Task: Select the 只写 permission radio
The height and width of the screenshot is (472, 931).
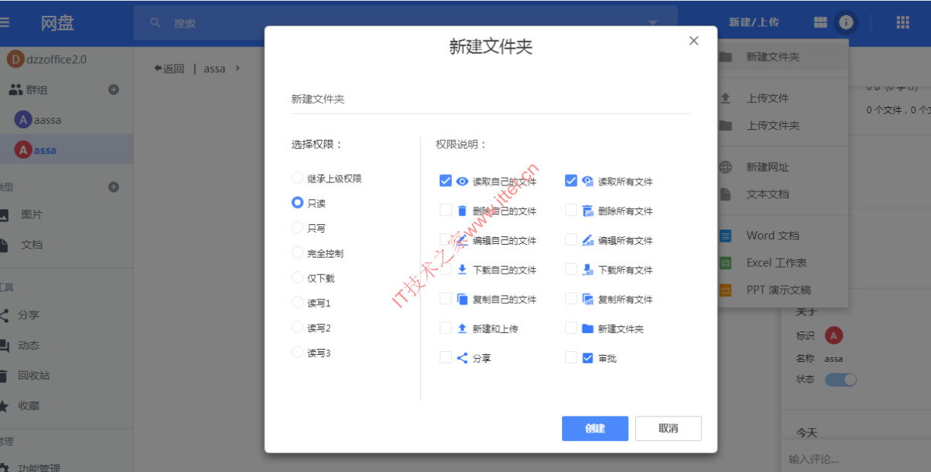Action: pos(297,228)
